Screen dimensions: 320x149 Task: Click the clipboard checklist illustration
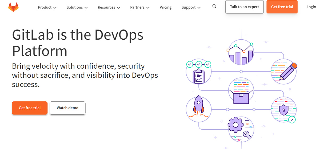198,72
